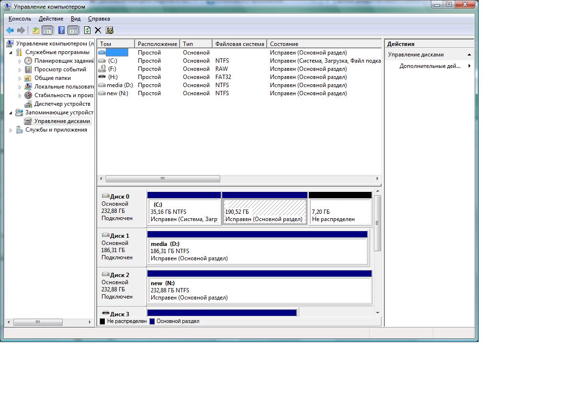Screen dimensions: 583x411
Task: Click the Forward arrow in the toolbar
Action: (21, 31)
